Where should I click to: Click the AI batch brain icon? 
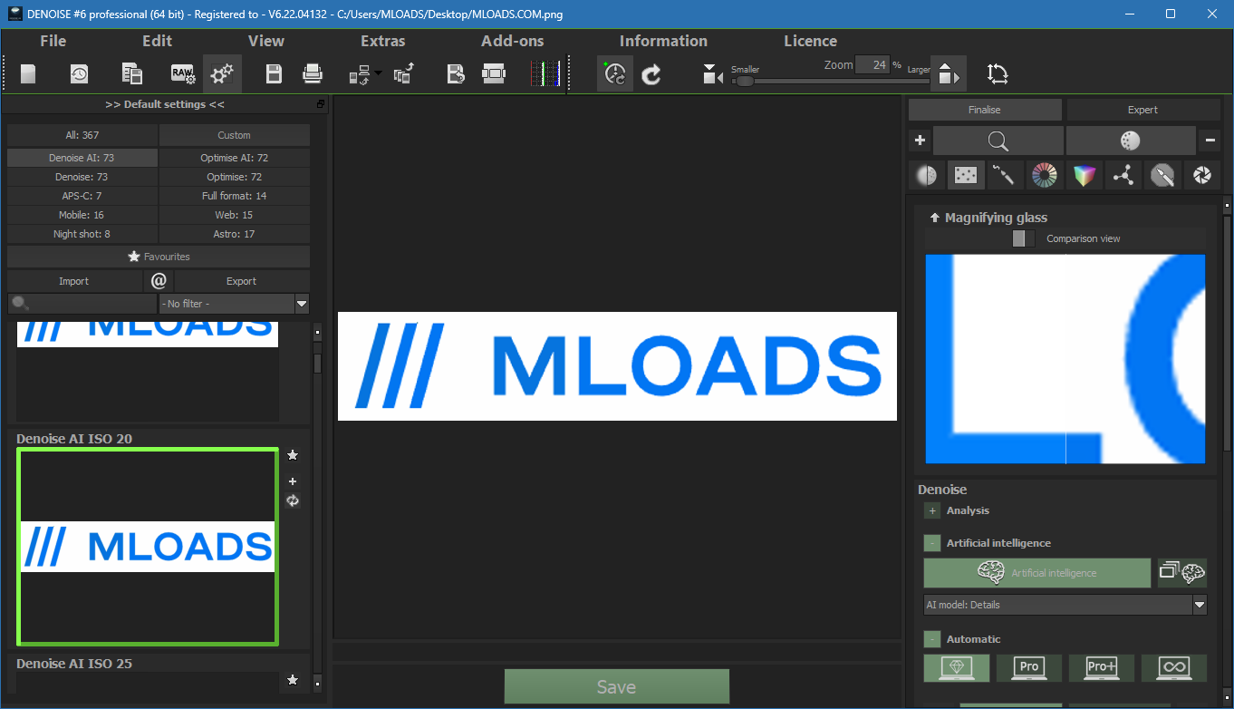click(x=1182, y=573)
